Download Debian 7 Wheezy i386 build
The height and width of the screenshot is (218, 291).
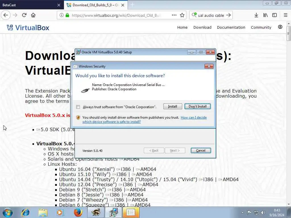[x=117, y=200]
